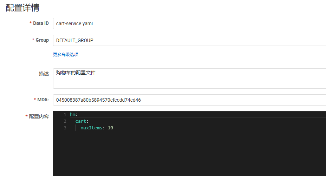Click the value 10 after maxItems
This screenshot has height=176, width=326.
click(110, 128)
